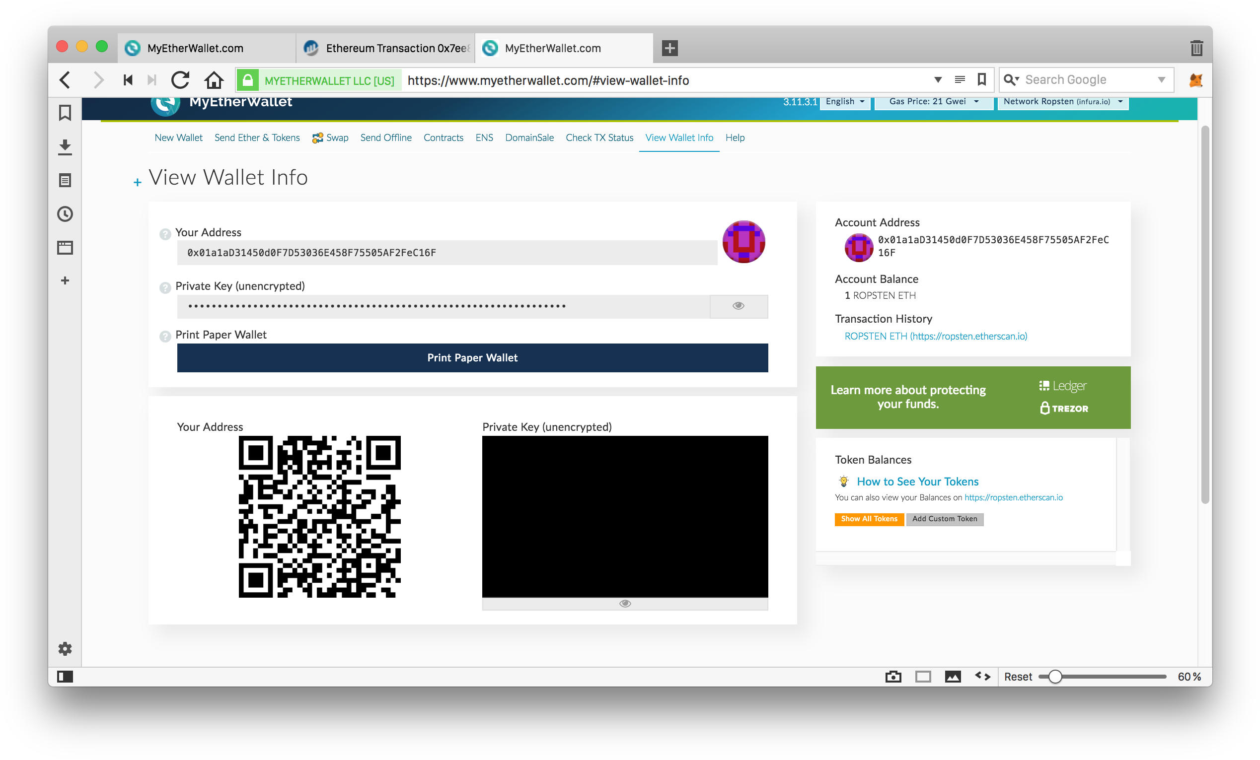The width and height of the screenshot is (1260, 760).
Task: Toggle the Page Actions code icon
Action: [x=982, y=676]
